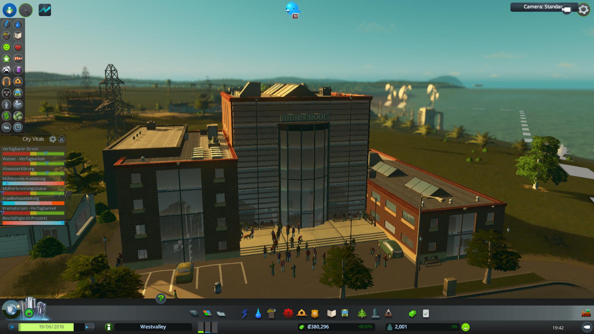Open Parks and decoration build menu
Viewport: 594px width, 334px height.
pyautogui.click(x=362, y=314)
